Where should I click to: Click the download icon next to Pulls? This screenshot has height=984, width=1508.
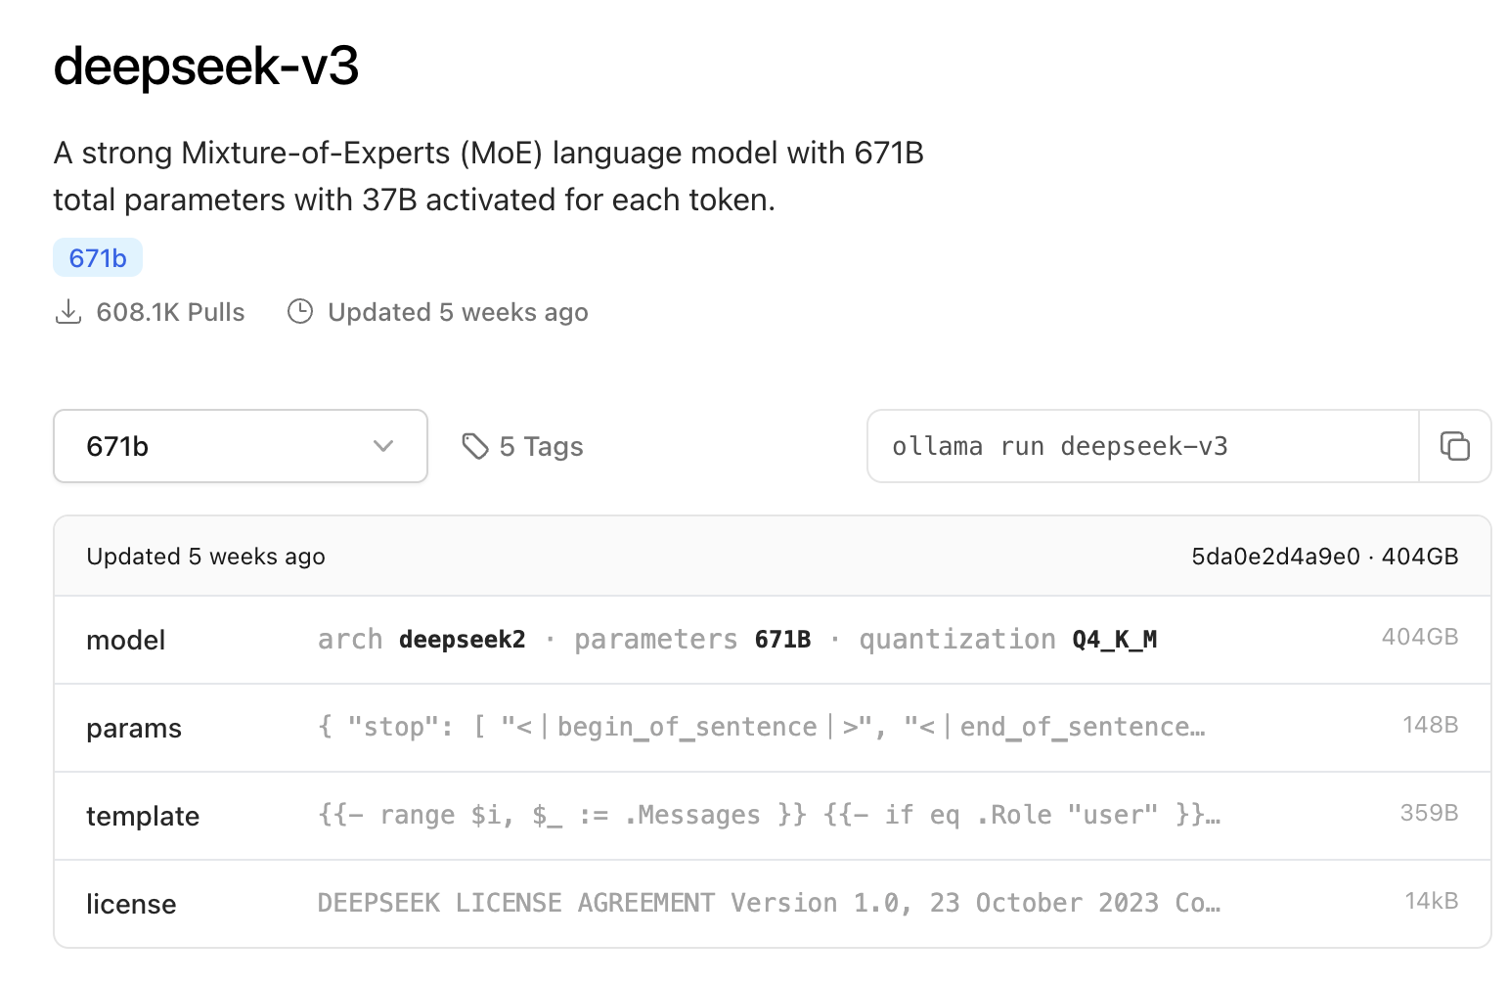coord(68,312)
